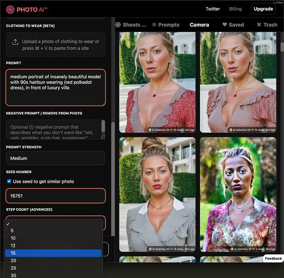Click the Upgrade button
This screenshot has height=278, width=284.
263,9
